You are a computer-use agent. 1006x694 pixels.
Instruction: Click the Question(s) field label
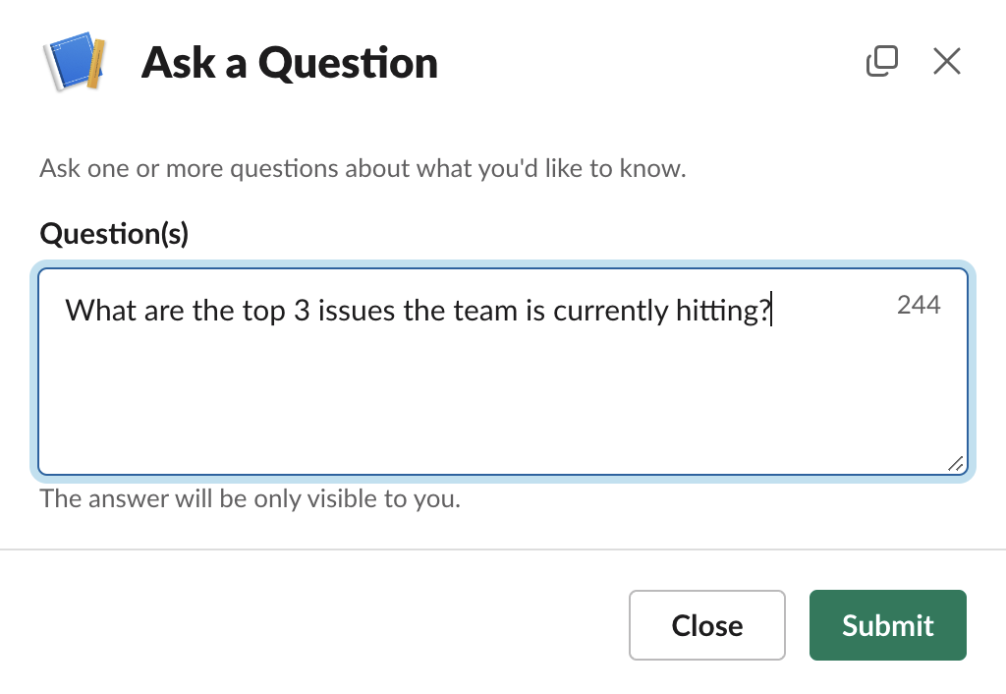click(x=114, y=233)
